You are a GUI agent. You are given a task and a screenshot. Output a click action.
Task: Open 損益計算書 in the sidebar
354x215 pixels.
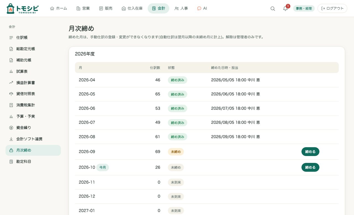pos(33,83)
